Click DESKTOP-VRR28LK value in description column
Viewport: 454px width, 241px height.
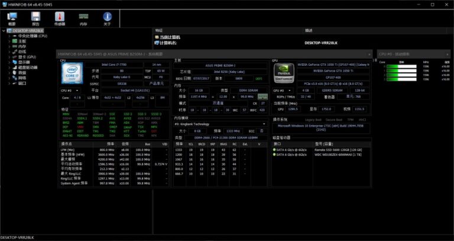pos(321,43)
